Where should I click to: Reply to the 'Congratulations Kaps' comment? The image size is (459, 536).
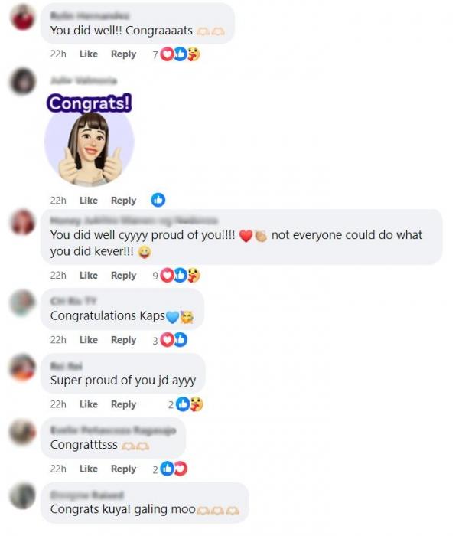124,340
